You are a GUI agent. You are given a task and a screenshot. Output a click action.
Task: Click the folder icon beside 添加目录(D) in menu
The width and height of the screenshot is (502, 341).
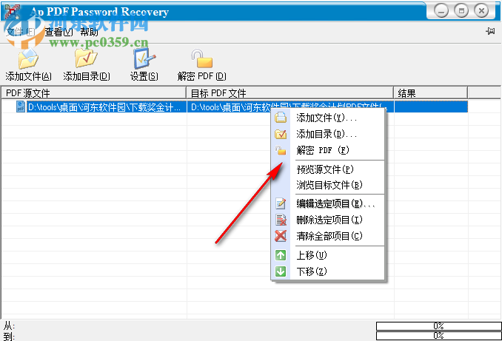(281, 134)
